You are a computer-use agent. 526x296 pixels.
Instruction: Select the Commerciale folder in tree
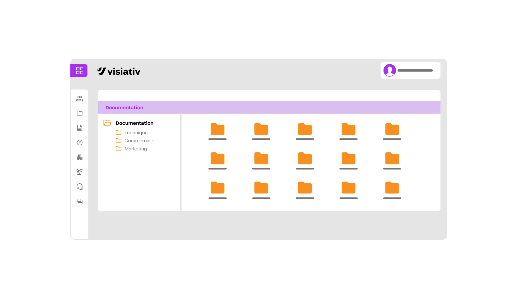click(x=139, y=141)
